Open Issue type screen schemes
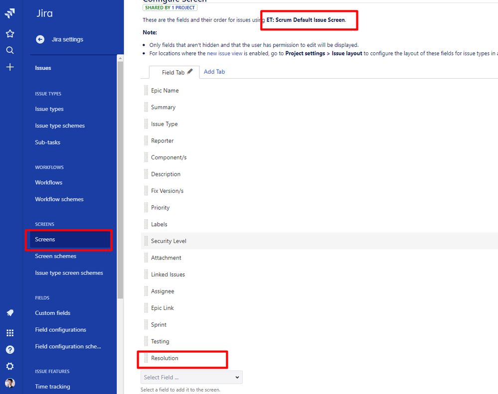Image resolution: width=498 pixels, height=394 pixels. tap(69, 273)
